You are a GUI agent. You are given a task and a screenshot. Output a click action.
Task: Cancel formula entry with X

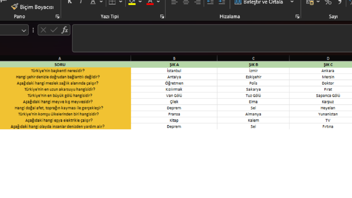[44, 30]
